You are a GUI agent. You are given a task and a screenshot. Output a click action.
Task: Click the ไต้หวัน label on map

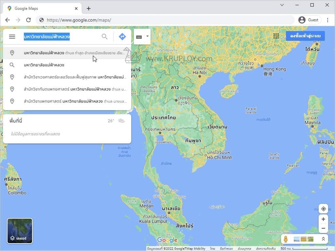point(312,49)
